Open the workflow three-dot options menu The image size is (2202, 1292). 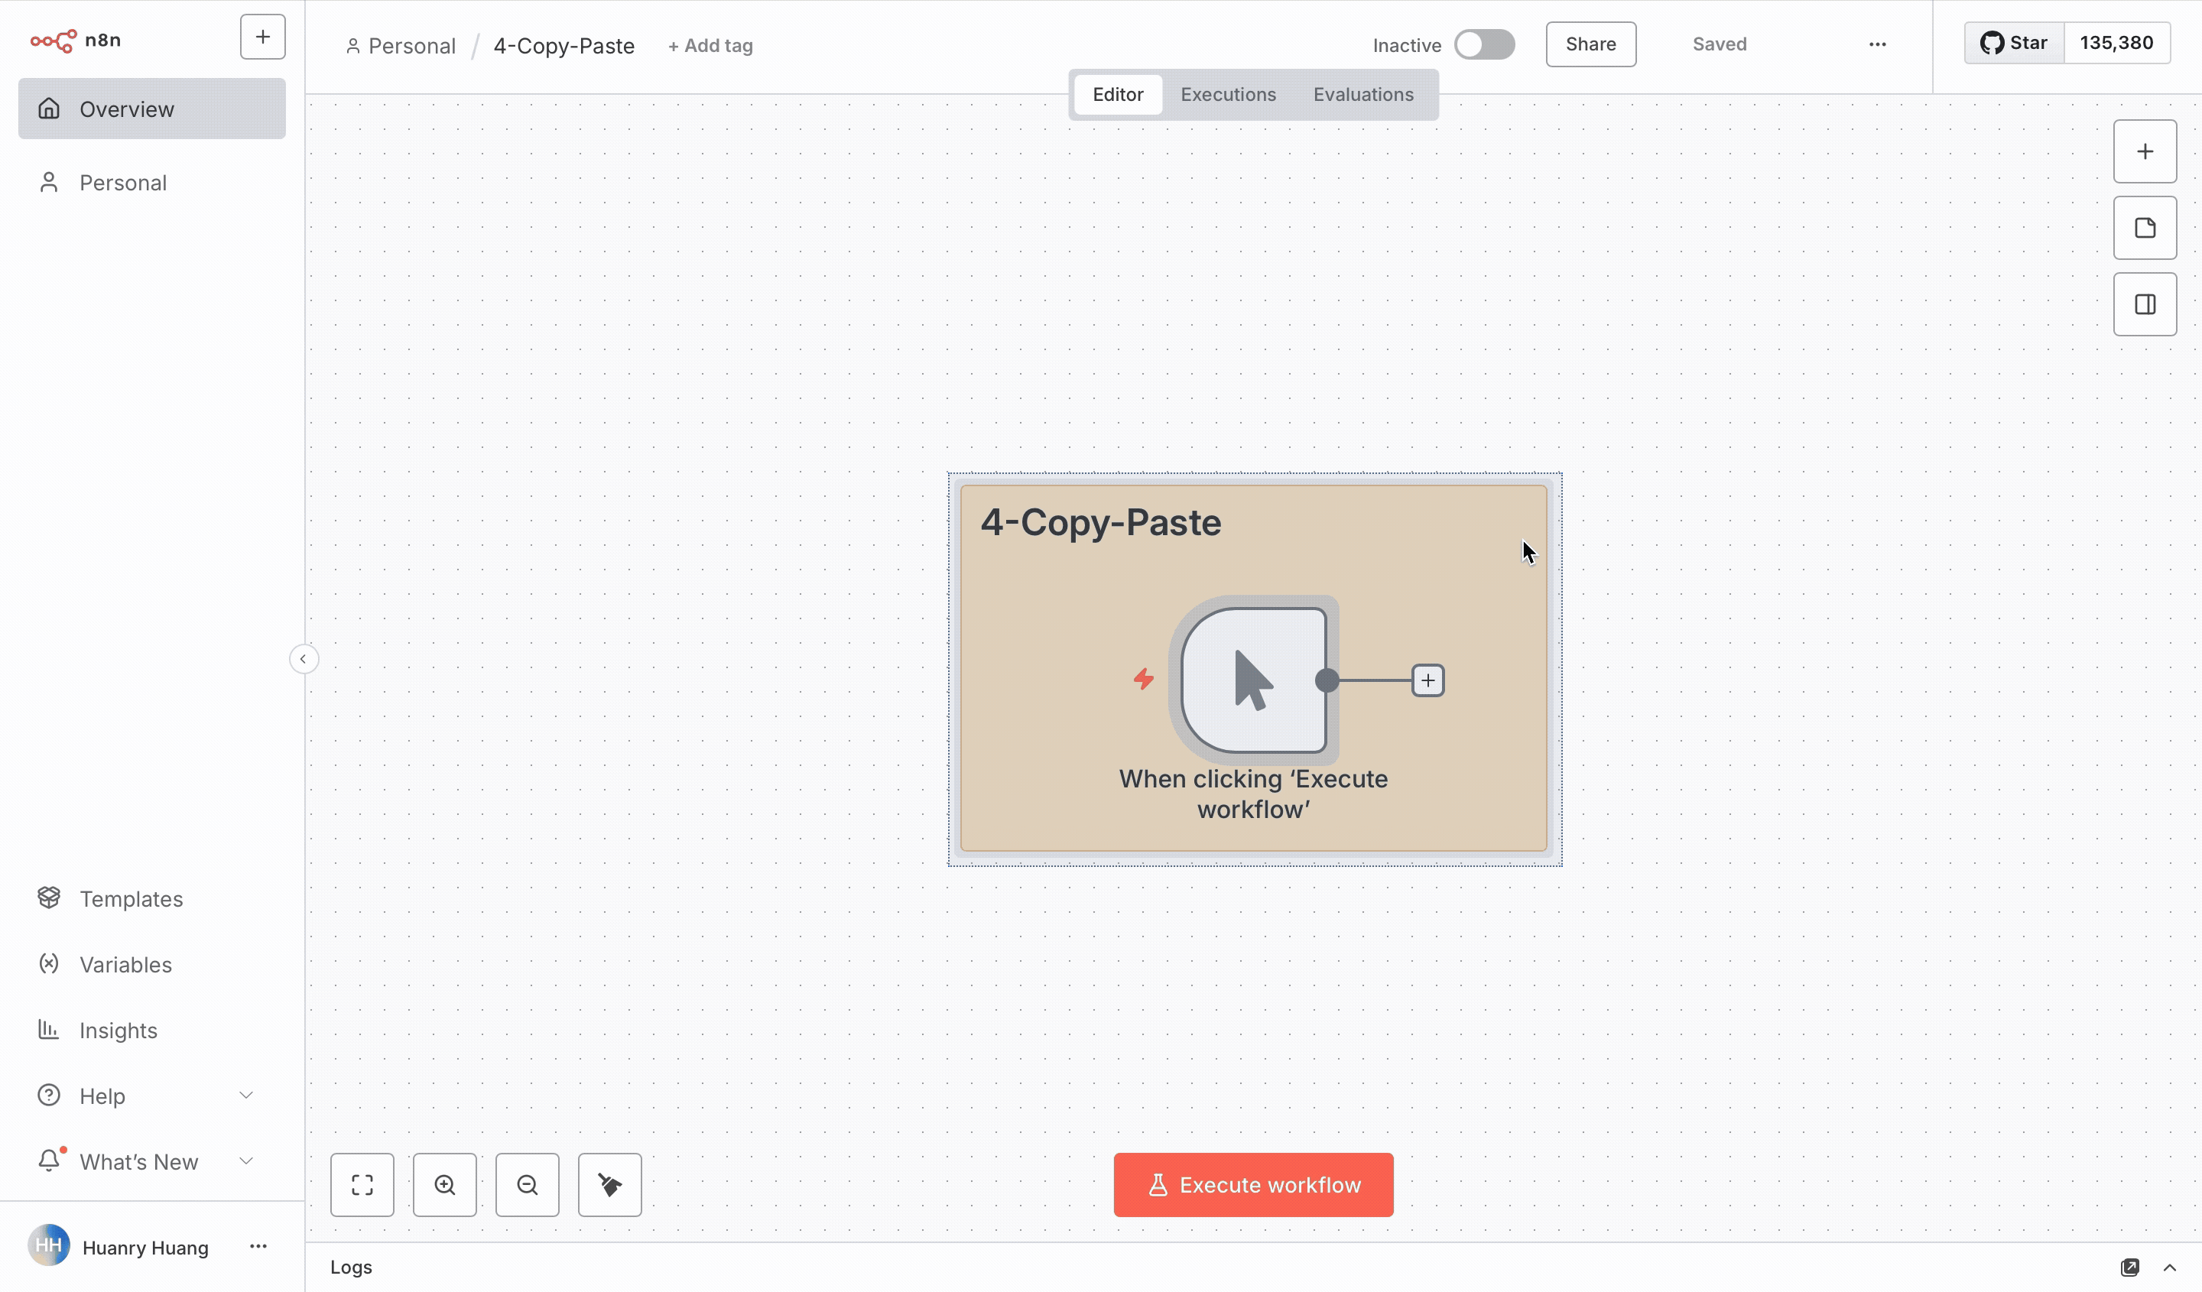(x=1878, y=44)
